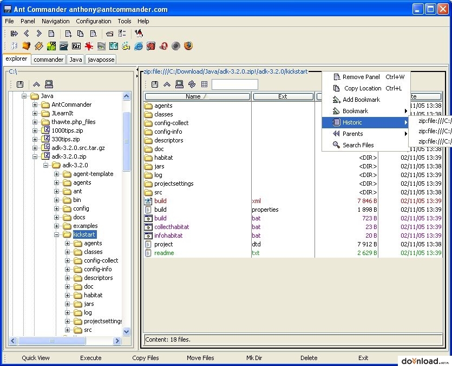Choose Add Bookmark from the context menu

pos(365,100)
